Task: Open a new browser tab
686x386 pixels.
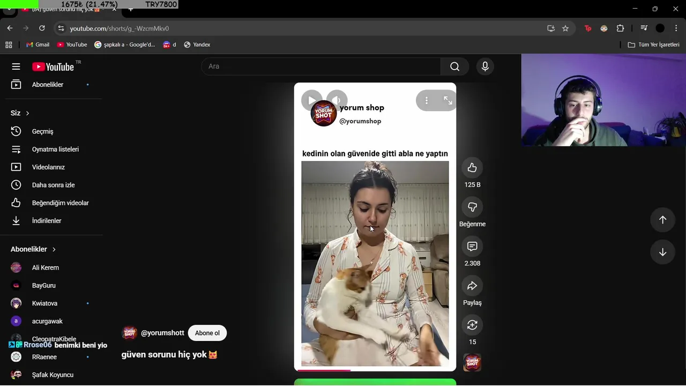Action: click(x=130, y=9)
